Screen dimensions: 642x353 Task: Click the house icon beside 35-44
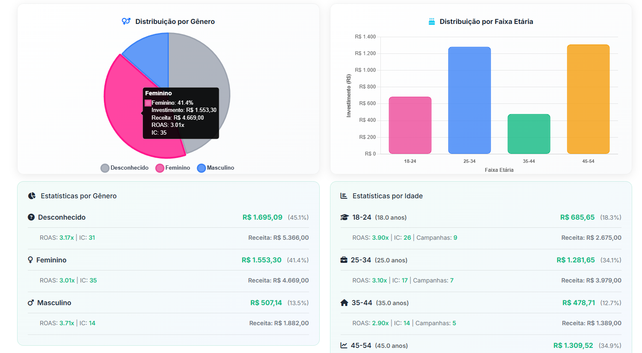pos(344,303)
